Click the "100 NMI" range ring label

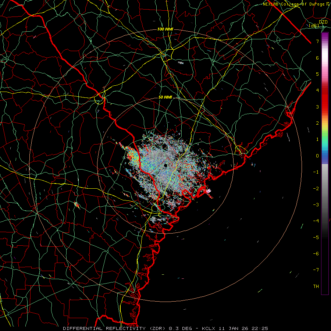pyautogui.click(x=165, y=29)
